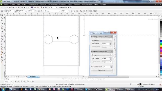Open the font size 12 п. dropdown

tap(68, 11)
